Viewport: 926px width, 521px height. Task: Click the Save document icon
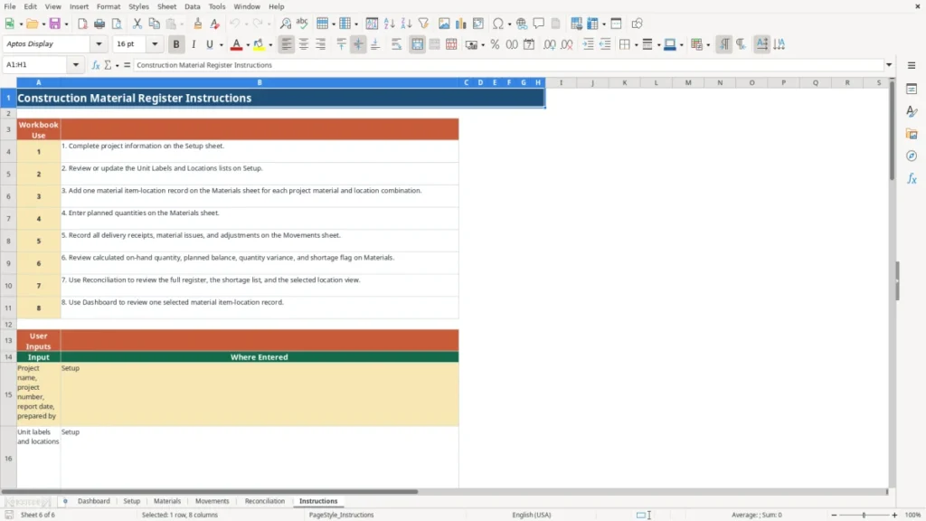coord(55,24)
